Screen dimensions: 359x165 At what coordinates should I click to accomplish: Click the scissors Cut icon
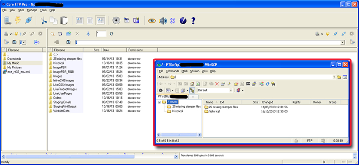43,20
